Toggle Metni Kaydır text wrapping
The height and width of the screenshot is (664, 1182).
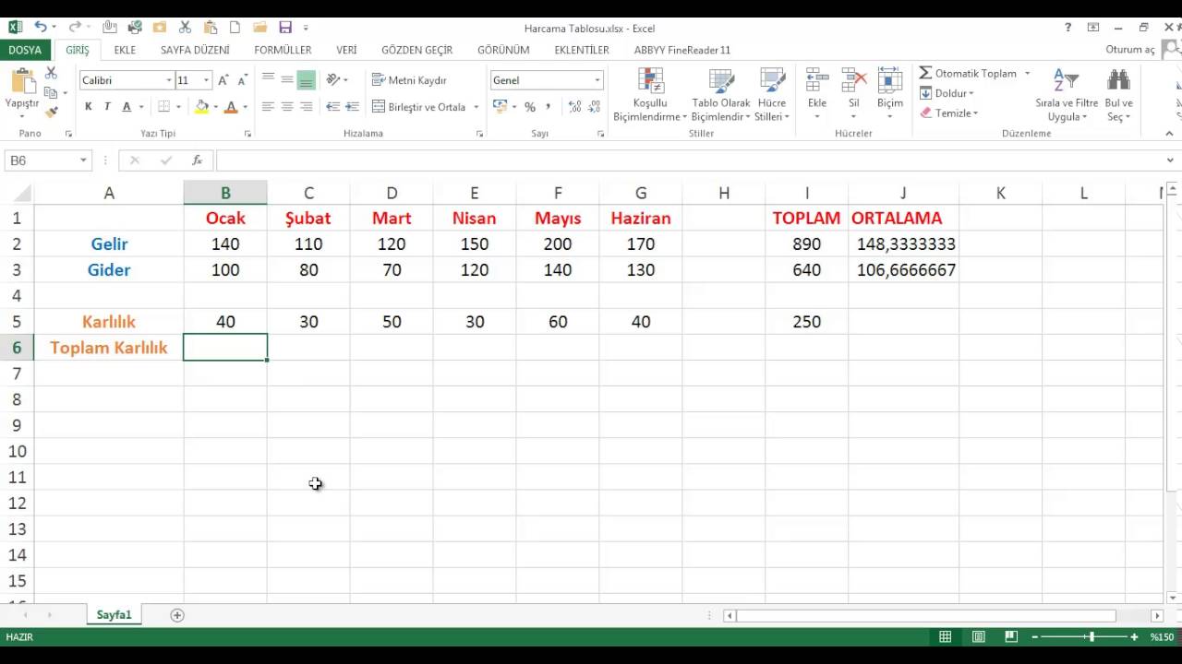pyautogui.click(x=409, y=80)
